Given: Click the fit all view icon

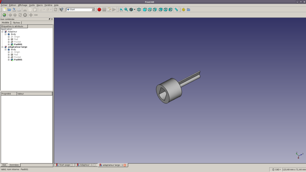Looking at the screenshot, I should pos(121,10).
